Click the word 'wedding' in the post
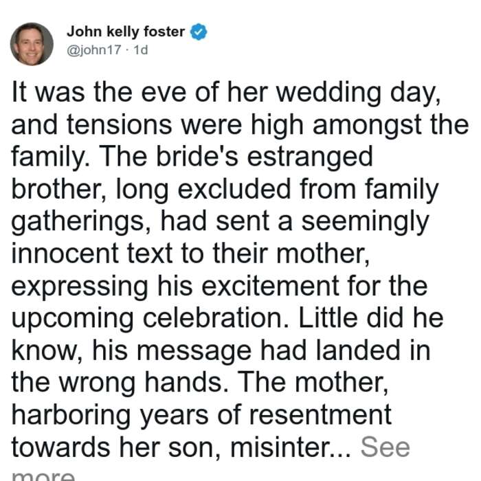 tap(329, 93)
